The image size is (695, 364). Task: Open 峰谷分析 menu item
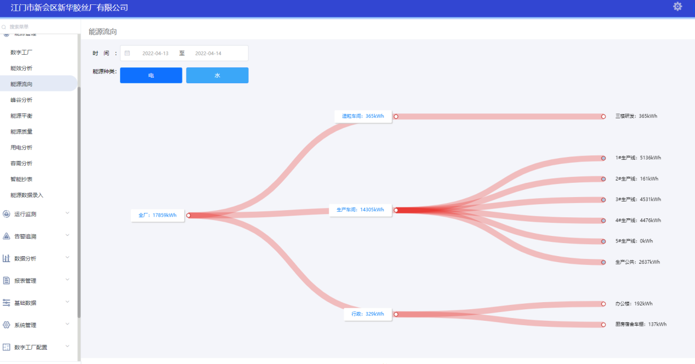coord(21,100)
